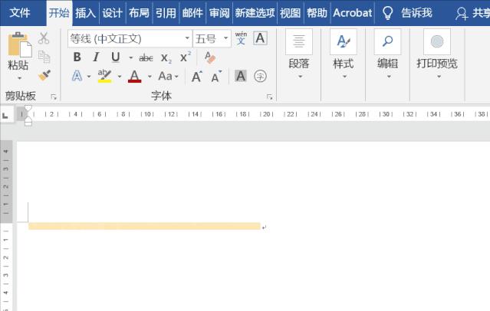
Task: Click the Share (共享) button
Action: coord(473,13)
